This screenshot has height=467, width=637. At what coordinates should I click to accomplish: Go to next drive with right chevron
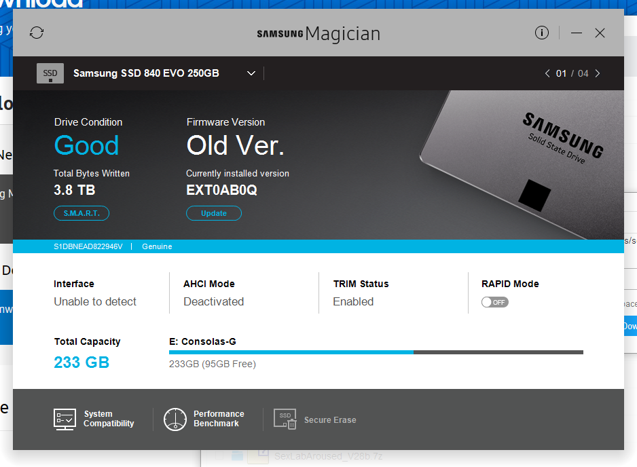[598, 73]
